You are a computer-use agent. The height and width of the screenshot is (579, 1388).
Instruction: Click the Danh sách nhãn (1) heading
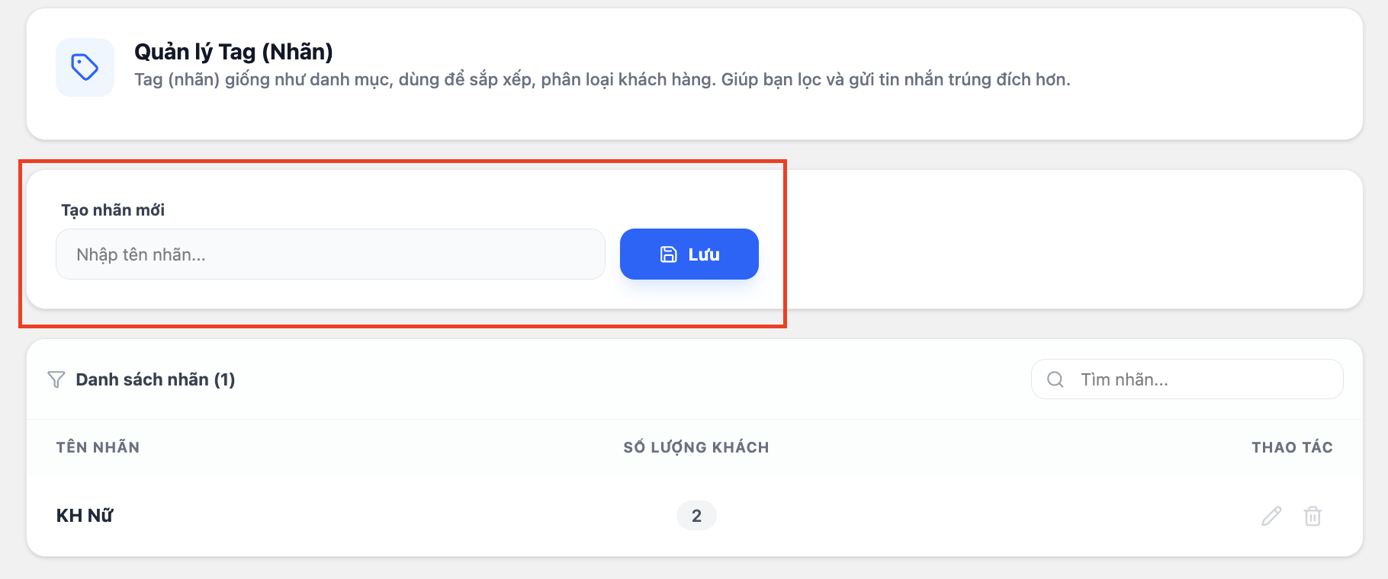pyautogui.click(x=156, y=379)
